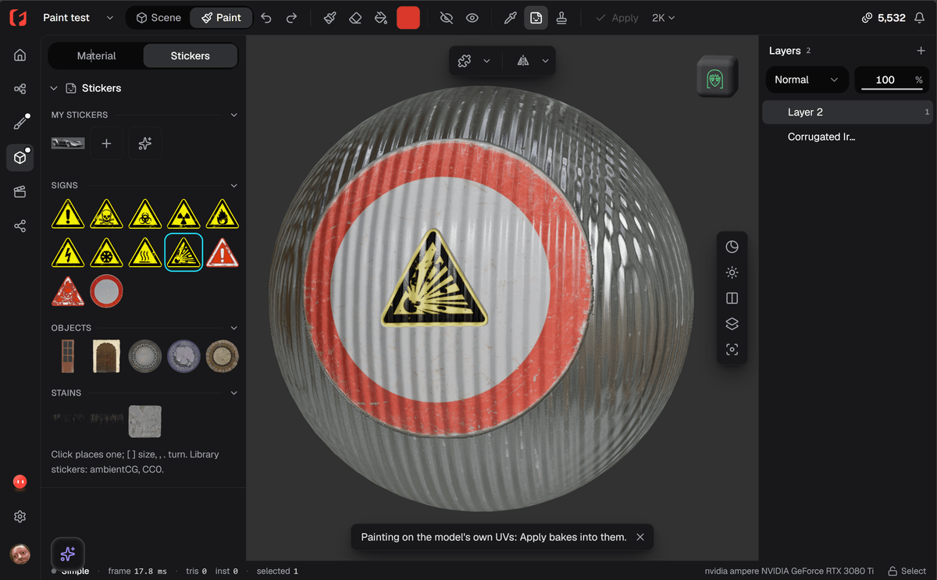Image resolution: width=937 pixels, height=580 pixels.
Task: Select the red exclamation triangle sticker
Action: click(x=223, y=252)
